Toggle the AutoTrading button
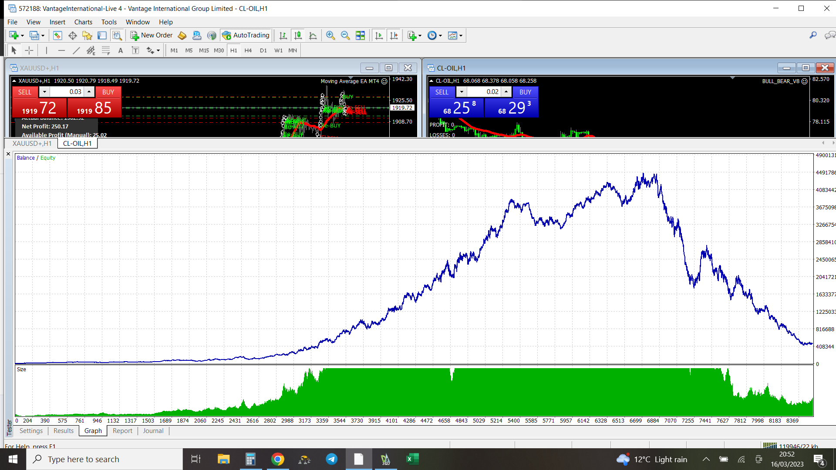The height and width of the screenshot is (470, 836). tap(246, 35)
